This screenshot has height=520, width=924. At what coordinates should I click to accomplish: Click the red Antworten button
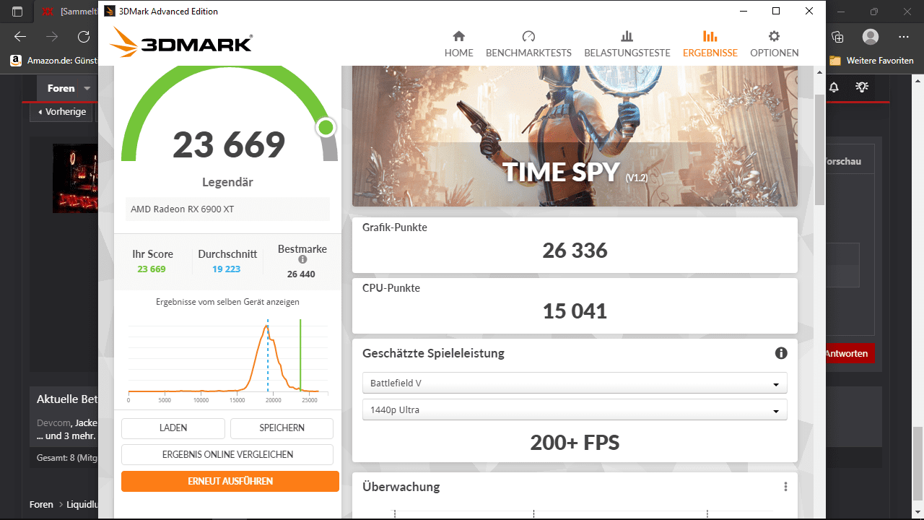849,354
